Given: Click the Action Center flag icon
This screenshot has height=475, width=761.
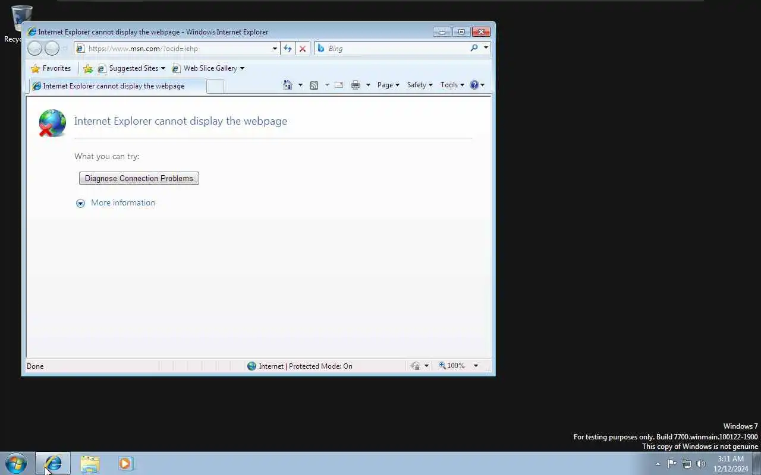Looking at the screenshot, I should (672, 464).
